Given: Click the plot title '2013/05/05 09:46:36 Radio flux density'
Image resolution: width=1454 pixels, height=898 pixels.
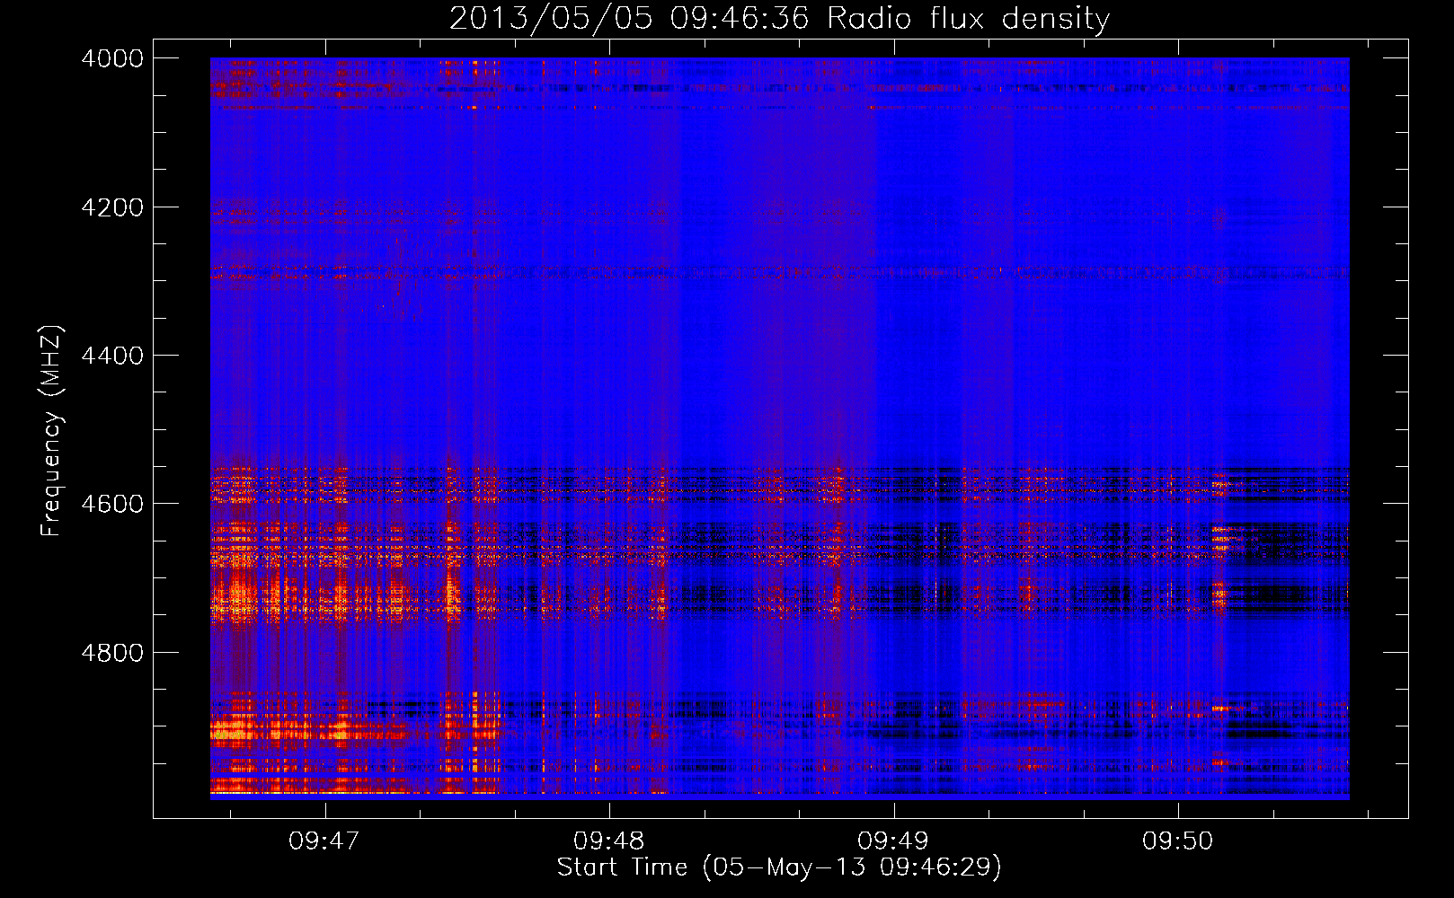Looking at the screenshot, I should pos(779,18).
